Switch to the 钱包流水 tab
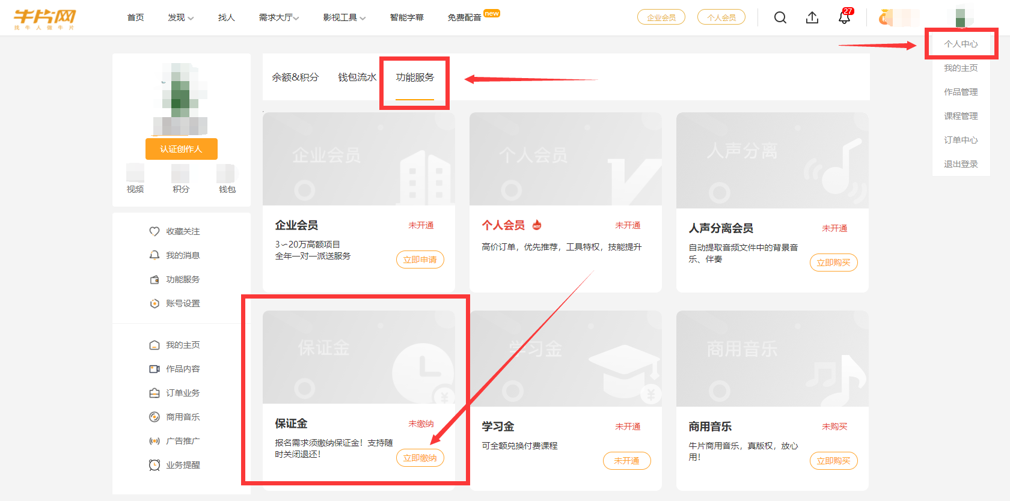The width and height of the screenshot is (1010, 501). click(x=357, y=77)
